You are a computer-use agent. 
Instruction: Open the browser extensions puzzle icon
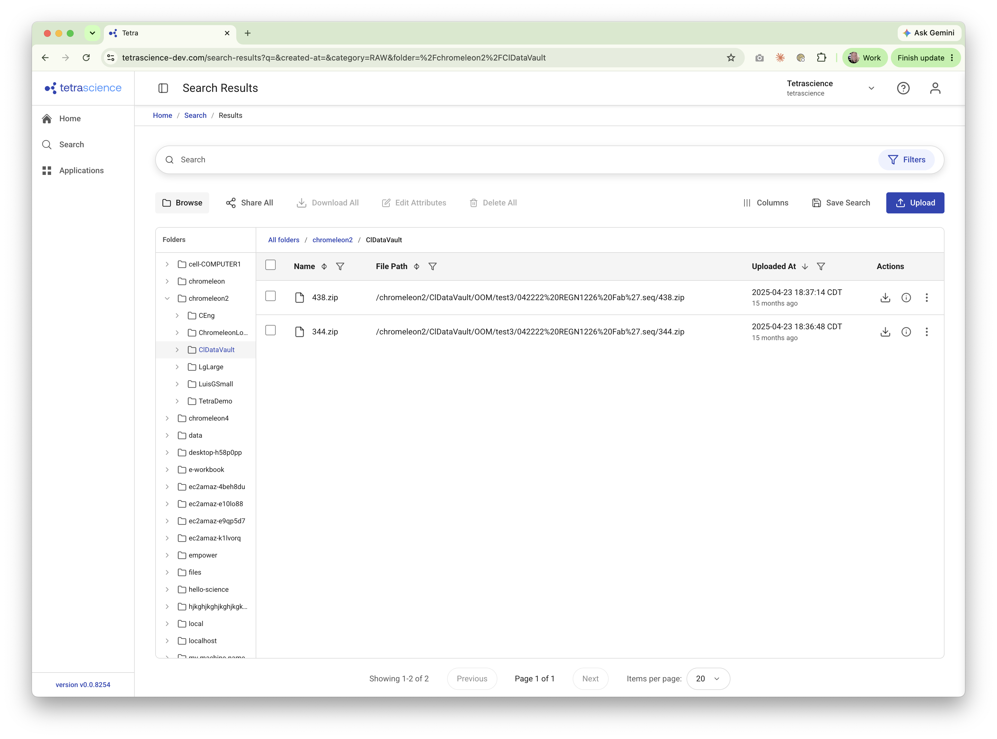tap(821, 58)
